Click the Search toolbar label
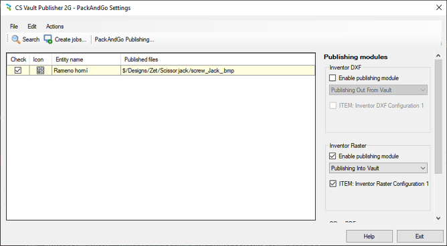 tap(31, 39)
